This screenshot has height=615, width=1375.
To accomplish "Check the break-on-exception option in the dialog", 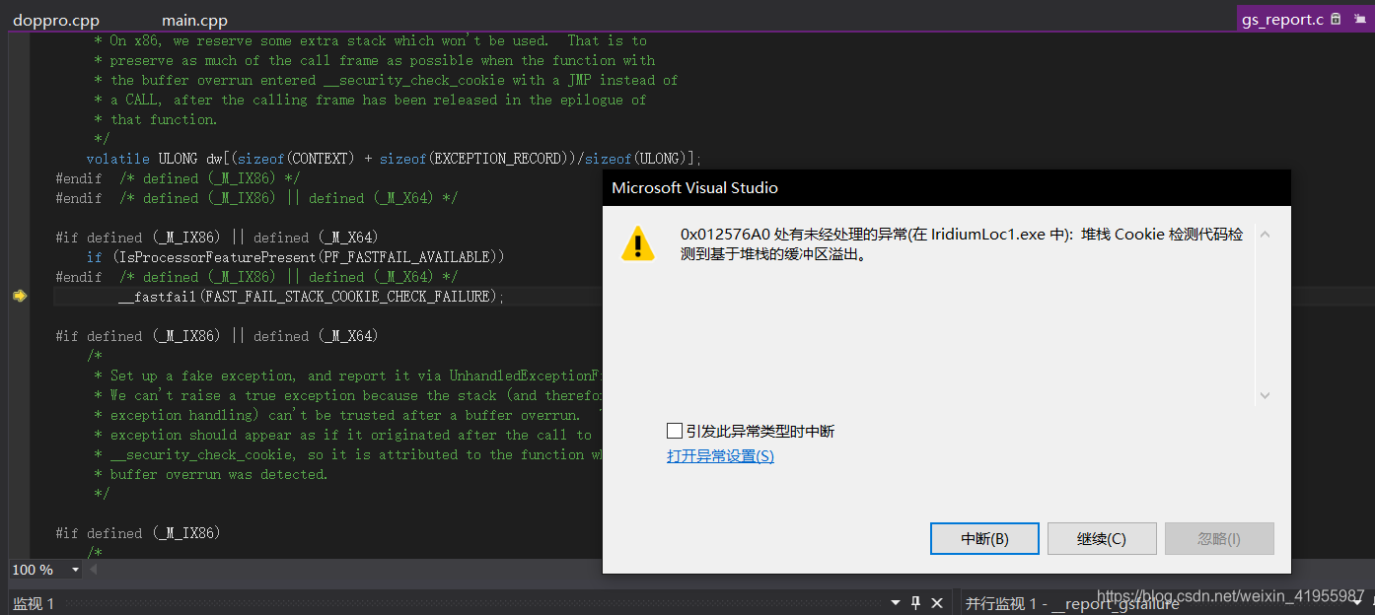I will point(676,430).
